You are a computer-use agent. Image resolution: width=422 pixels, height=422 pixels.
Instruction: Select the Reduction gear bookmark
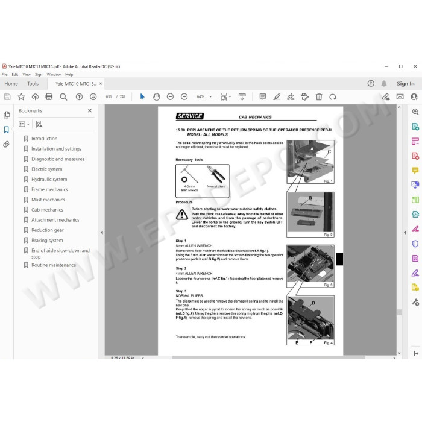pos(48,230)
